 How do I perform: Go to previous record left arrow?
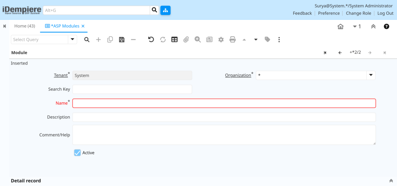(x=340, y=53)
